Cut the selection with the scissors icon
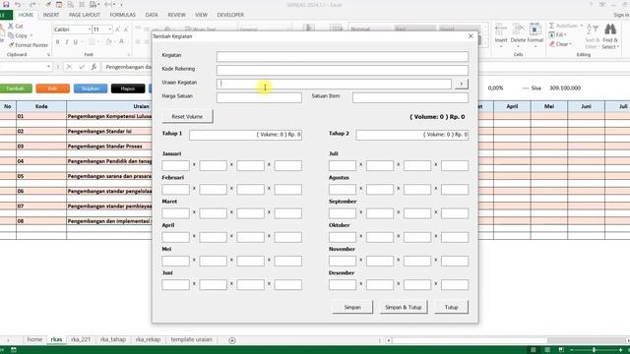Viewport: 630px width, 354px height. click(x=16, y=27)
